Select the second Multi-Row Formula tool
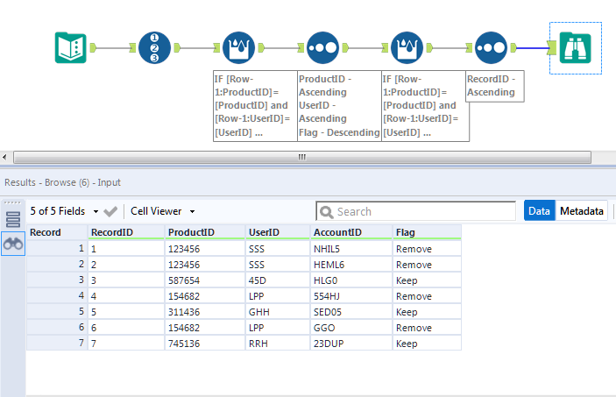 coord(407,48)
